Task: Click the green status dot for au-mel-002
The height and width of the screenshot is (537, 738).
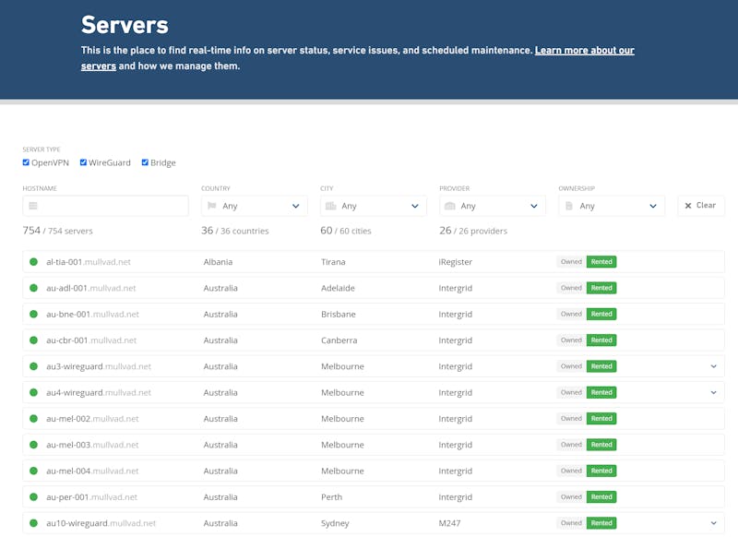Action: click(x=33, y=418)
